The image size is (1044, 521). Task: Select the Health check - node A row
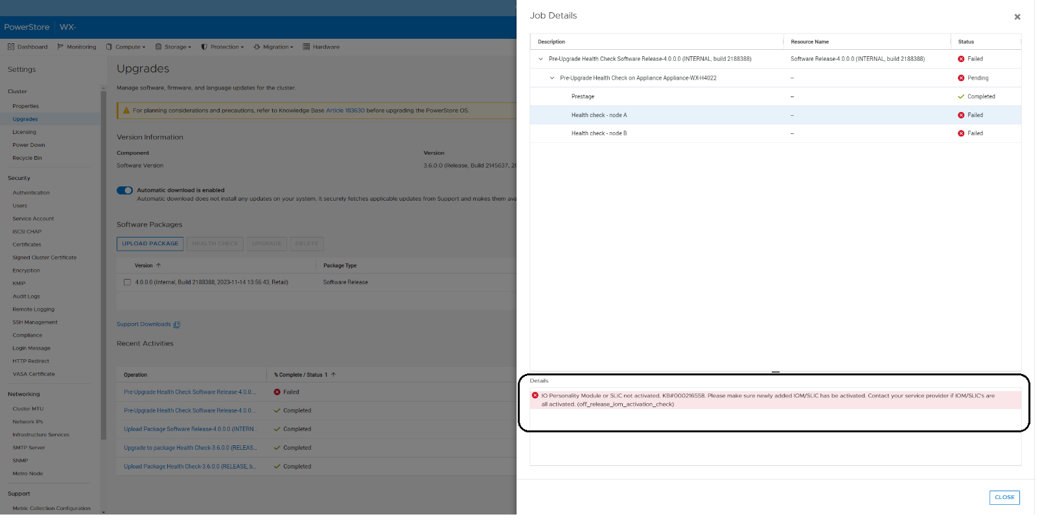click(x=775, y=115)
